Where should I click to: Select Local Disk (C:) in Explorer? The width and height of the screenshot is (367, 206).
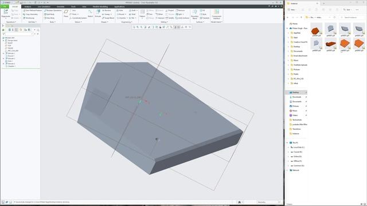click(x=298, y=148)
